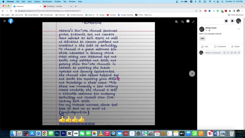Close the ProAttique YouTube tab
The height and width of the screenshot is (138, 245).
(71, 6)
